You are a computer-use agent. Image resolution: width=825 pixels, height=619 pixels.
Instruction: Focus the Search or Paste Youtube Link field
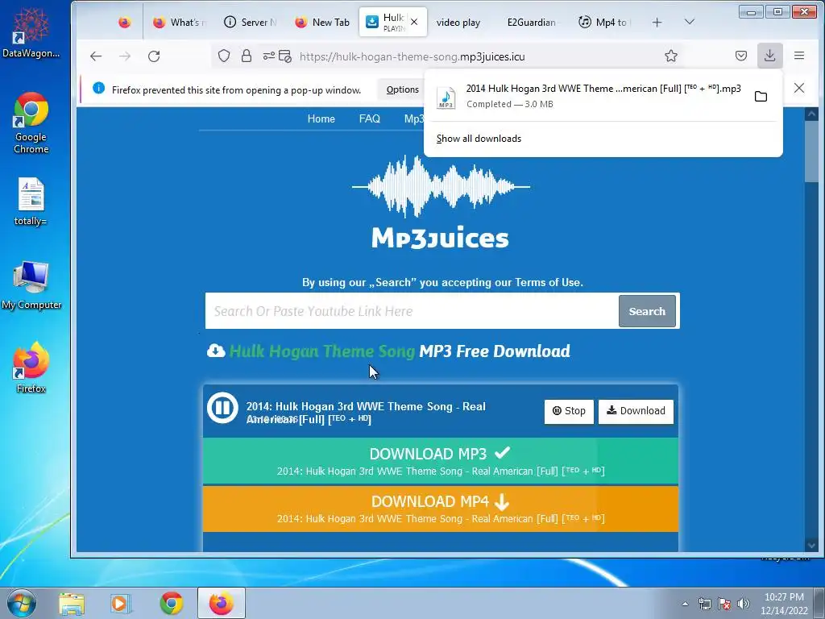point(412,311)
